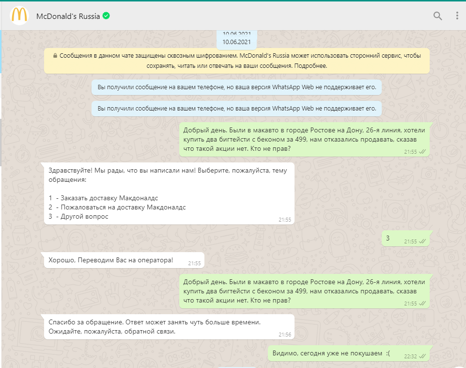Click the "Заказать доставку Макдоналдс" option line
The height and width of the screenshot is (368, 466).
pos(104,198)
